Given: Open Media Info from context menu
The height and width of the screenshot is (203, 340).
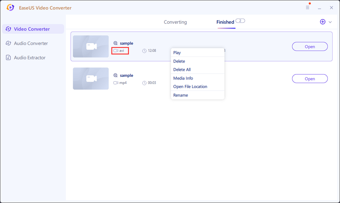Looking at the screenshot, I should pyautogui.click(x=183, y=78).
